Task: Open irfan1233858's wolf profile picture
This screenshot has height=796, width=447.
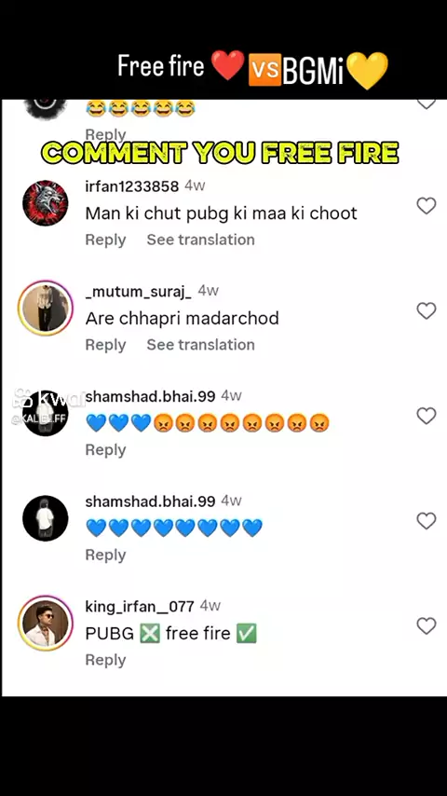Action: pyautogui.click(x=45, y=203)
